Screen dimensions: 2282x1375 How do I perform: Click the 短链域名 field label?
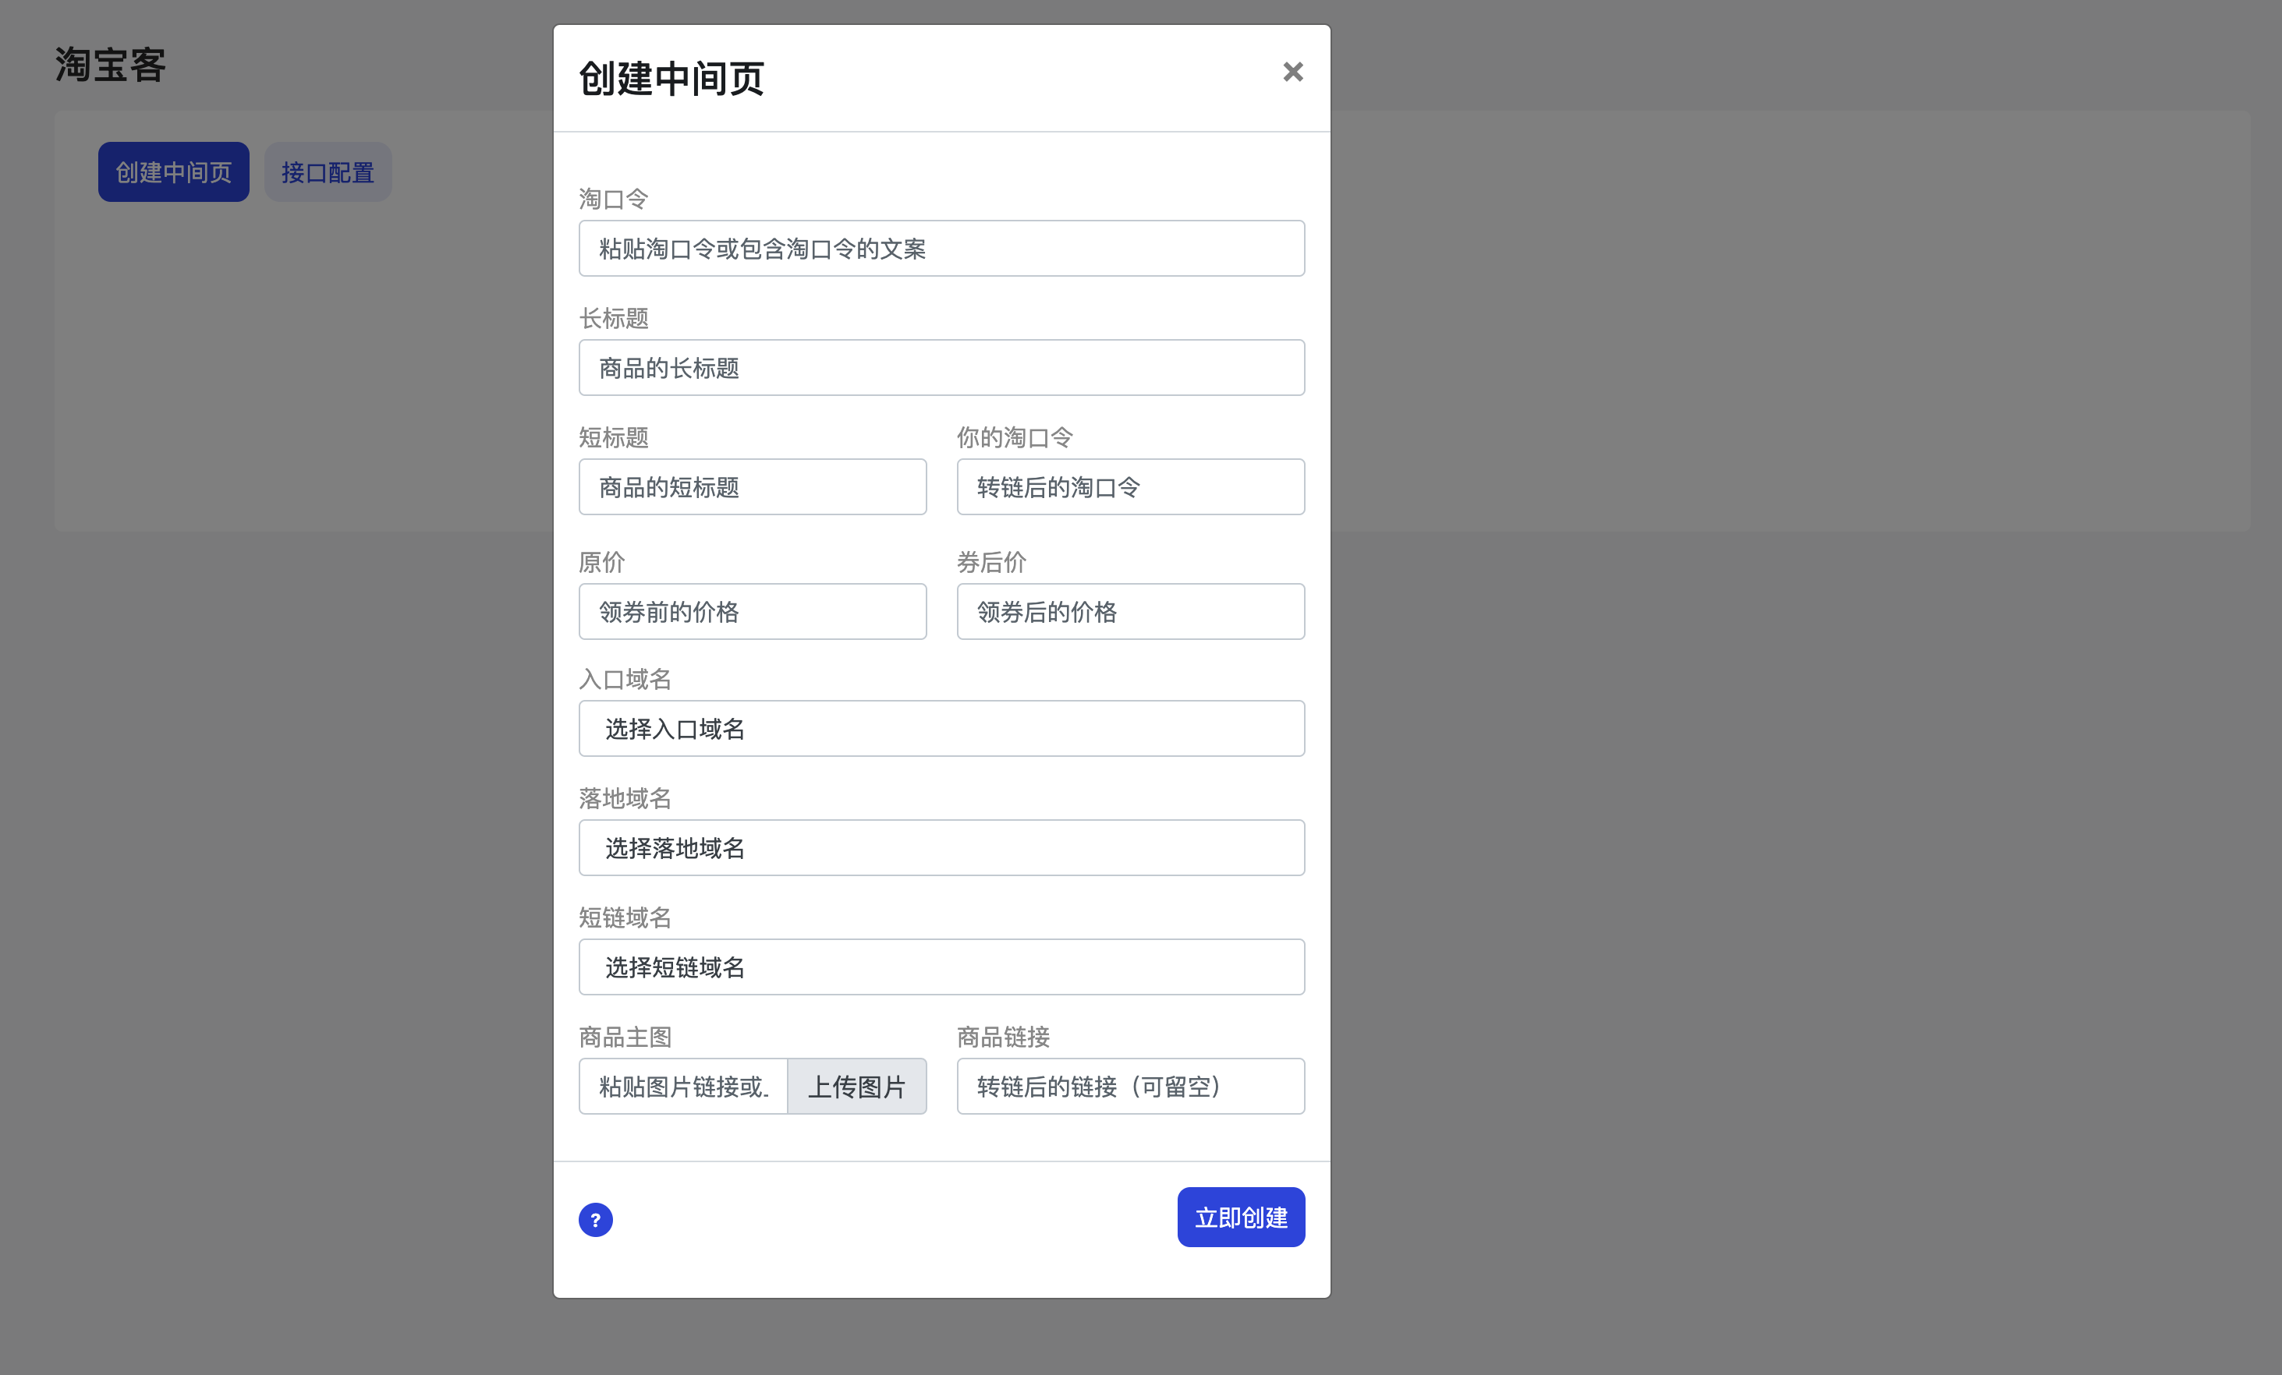[x=625, y=917]
